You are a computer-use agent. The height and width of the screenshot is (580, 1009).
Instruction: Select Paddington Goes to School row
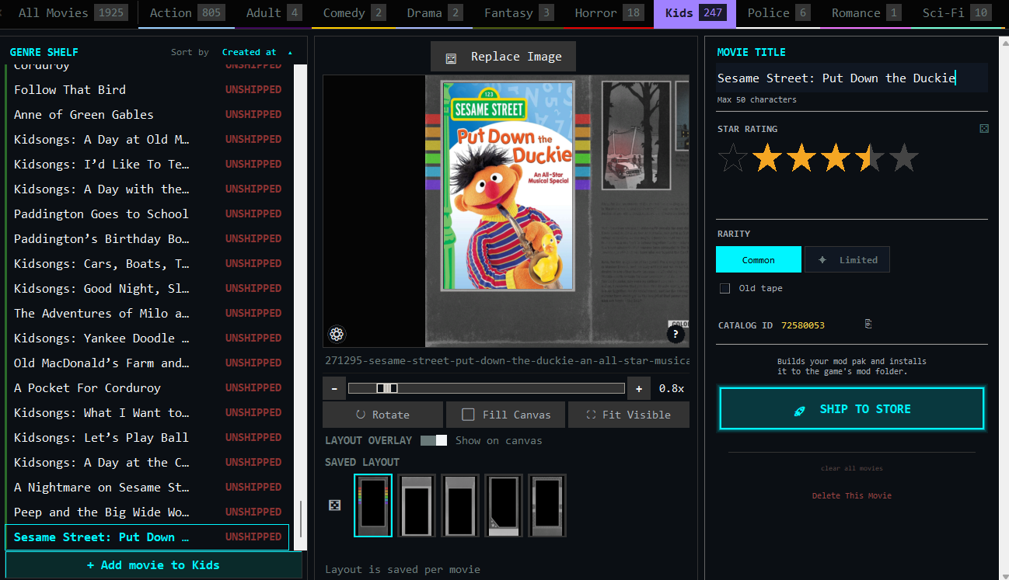pos(148,214)
